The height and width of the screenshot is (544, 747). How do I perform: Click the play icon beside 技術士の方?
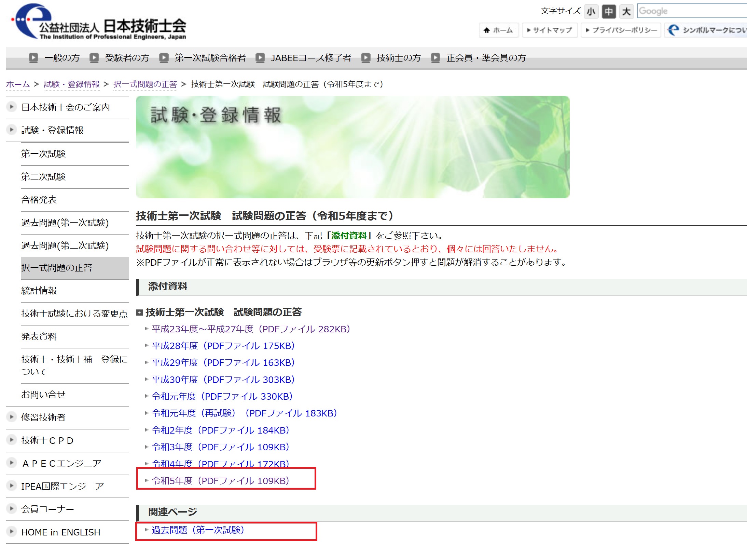(x=366, y=57)
